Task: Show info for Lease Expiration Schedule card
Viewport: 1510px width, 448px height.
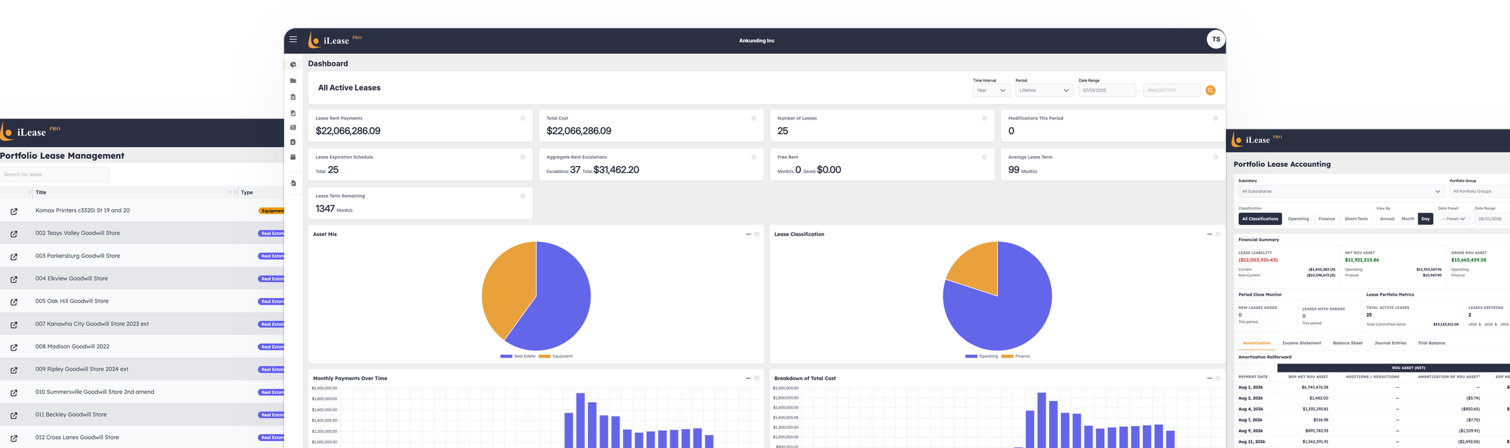Action: (522, 157)
